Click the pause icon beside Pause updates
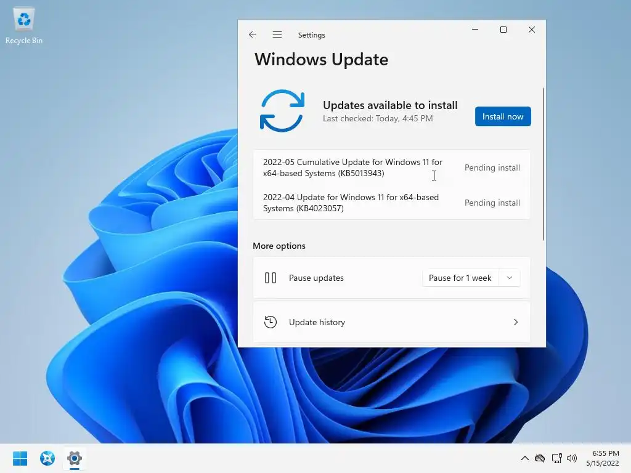 (271, 278)
